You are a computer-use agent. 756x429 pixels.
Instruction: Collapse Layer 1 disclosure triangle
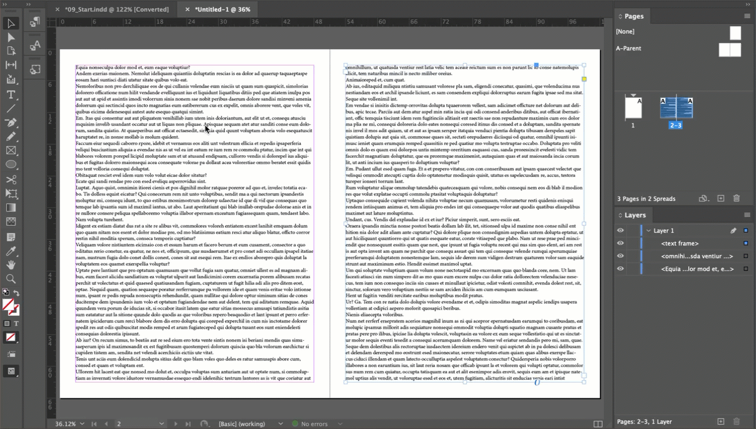pyautogui.click(x=648, y=231)
